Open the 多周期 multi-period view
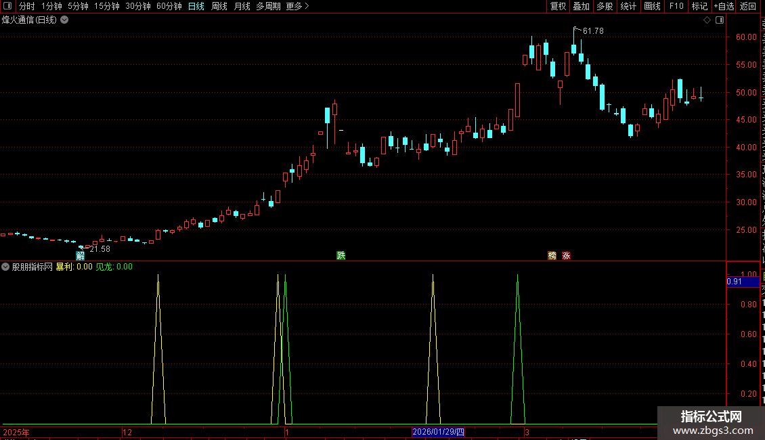765x440 pixels. pos(268,6)
